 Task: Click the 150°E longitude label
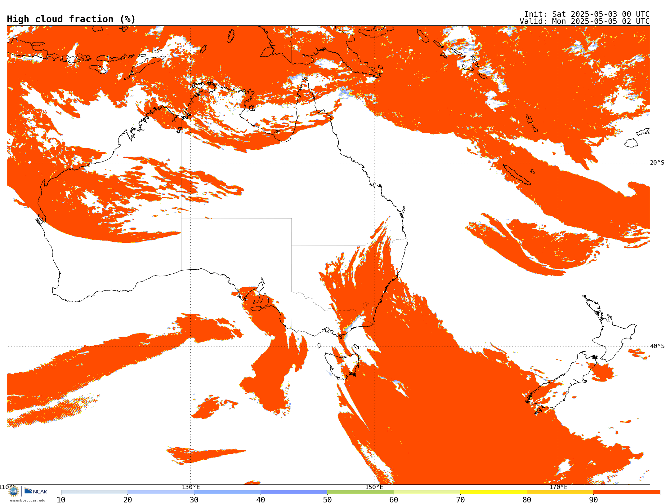coord(374,487)
